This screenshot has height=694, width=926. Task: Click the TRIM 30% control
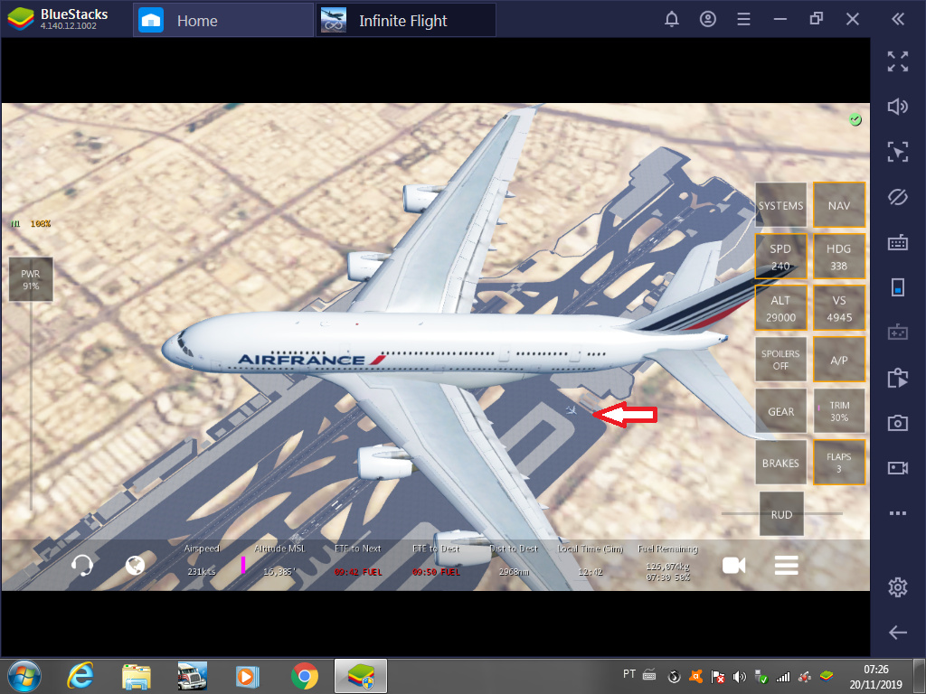click(x=838, y=411)
